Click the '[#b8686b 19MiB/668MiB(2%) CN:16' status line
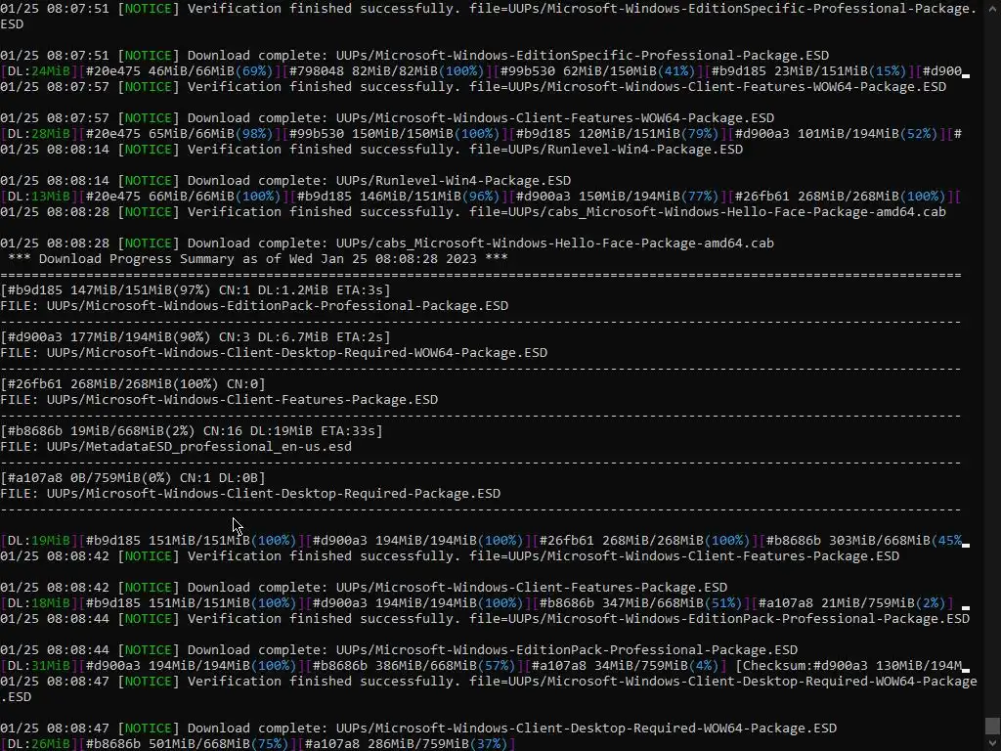The image size is (1001, 751). pos(192,431)
